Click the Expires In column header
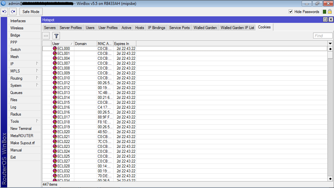 pyautogui.click(x=125, y=44)
